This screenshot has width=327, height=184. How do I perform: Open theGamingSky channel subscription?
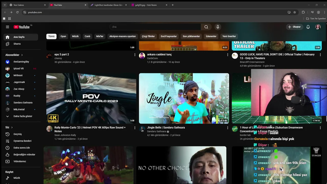coord(21,62)
